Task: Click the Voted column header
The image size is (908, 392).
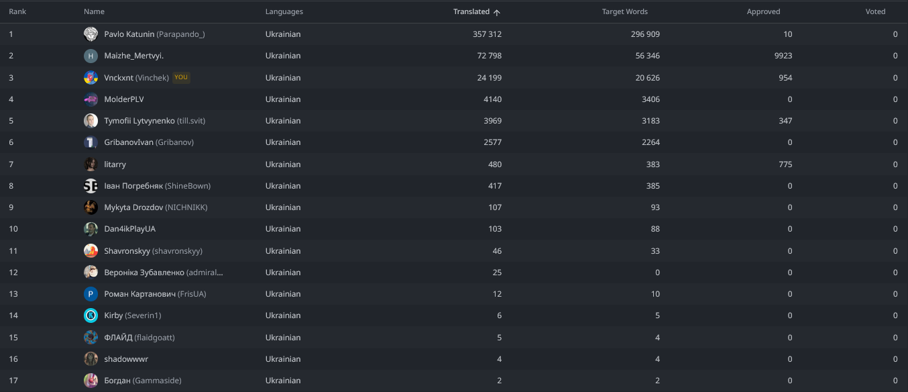Action: click(875, 11)
